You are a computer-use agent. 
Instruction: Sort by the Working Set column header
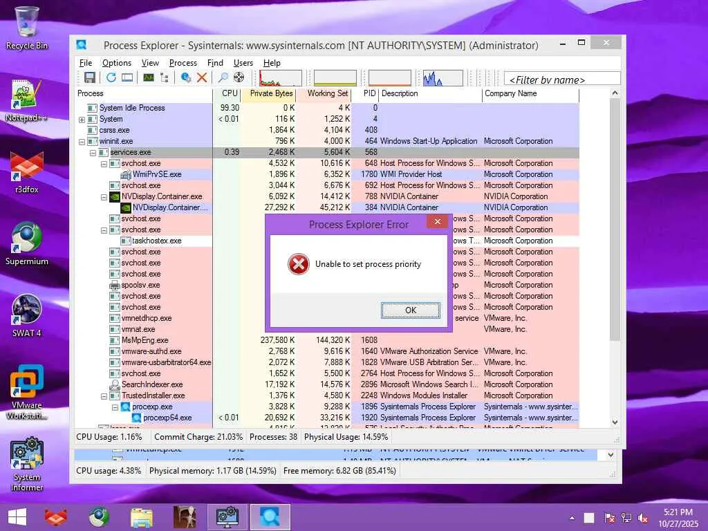click(324, 93)
